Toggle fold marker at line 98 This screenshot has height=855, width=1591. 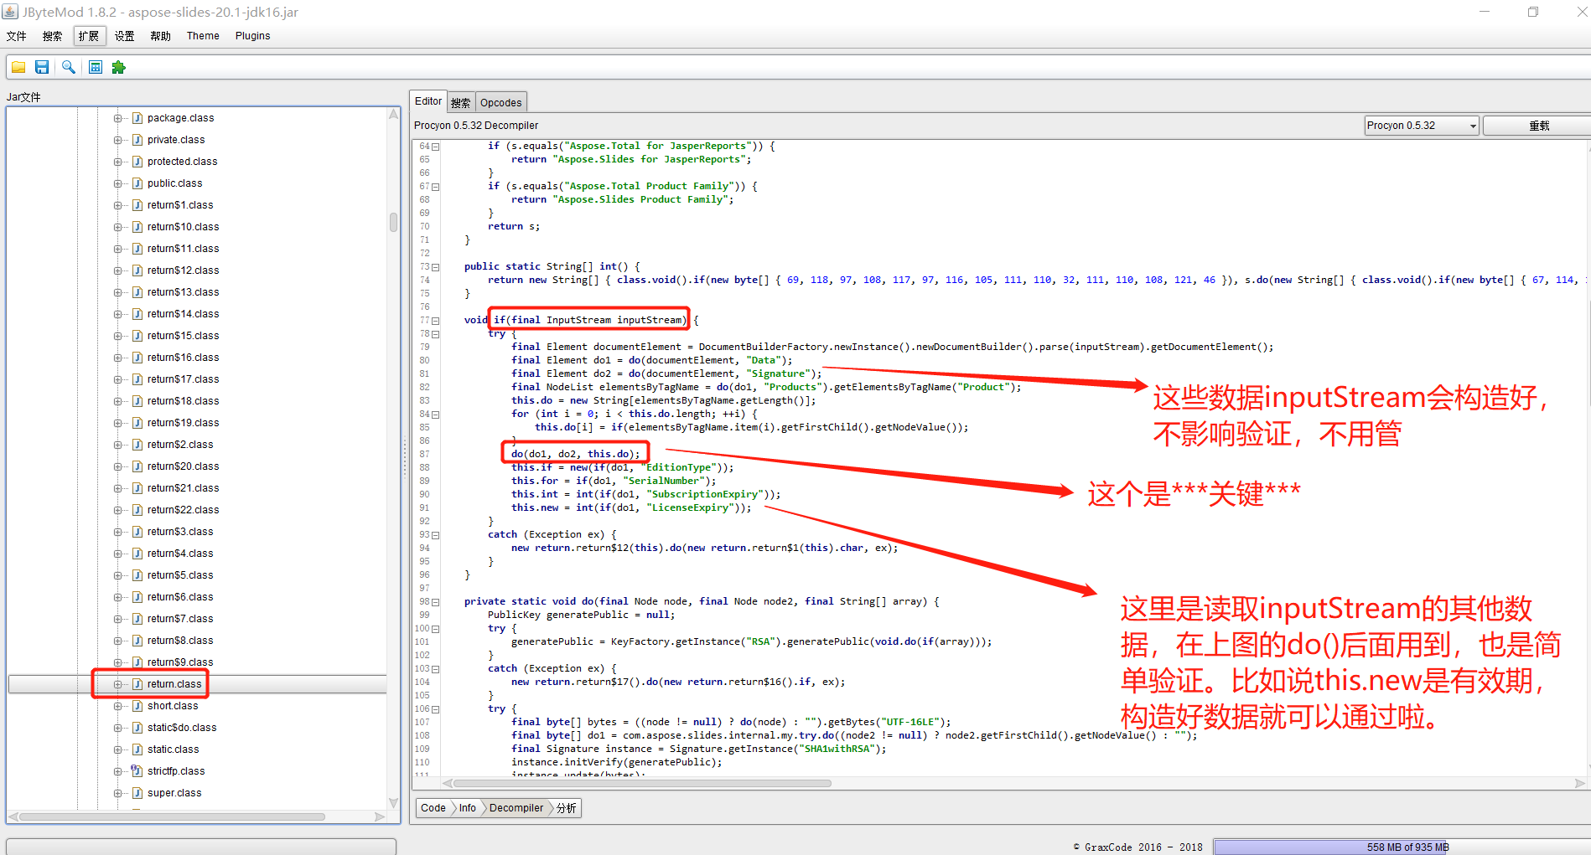[435, 602]
